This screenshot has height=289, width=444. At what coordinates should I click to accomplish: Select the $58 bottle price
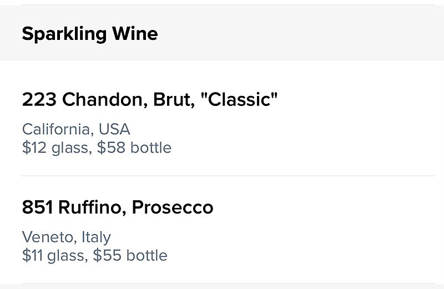(134, 148)
